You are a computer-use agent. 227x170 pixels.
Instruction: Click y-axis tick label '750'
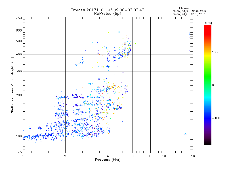coord(19,18)
